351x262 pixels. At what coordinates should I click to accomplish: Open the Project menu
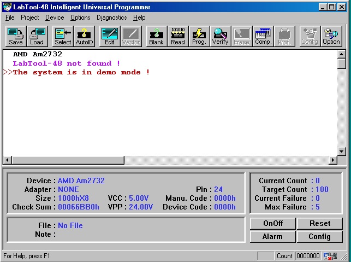tap(30, 18)
